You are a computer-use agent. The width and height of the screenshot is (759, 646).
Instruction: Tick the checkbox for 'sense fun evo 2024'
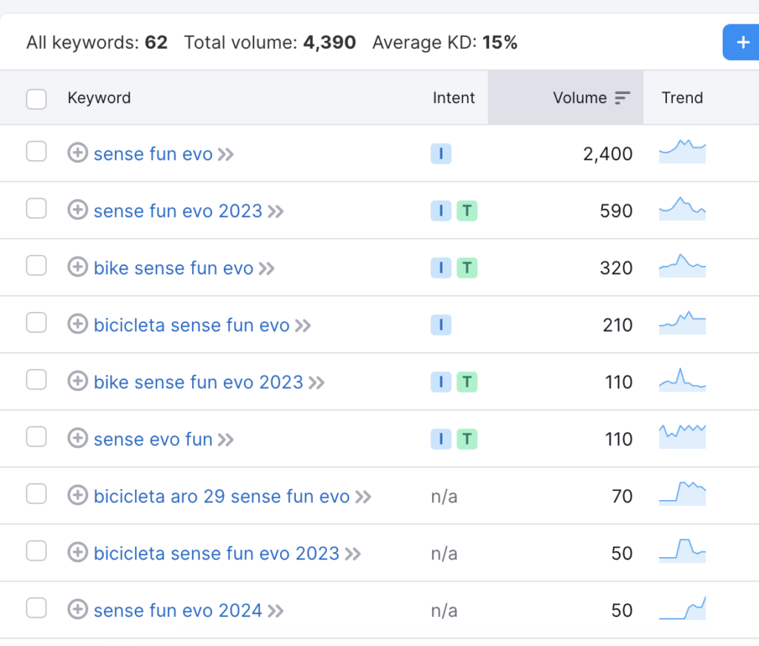(x=36, y=608)
